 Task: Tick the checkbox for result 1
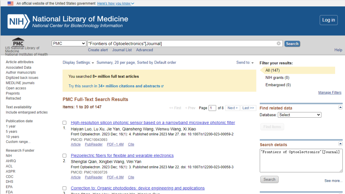pos(65,123)
